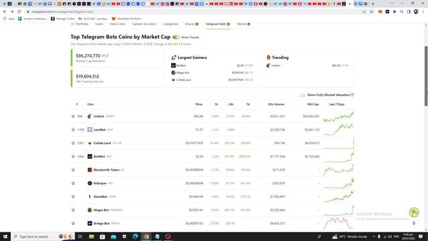Star the Collab.Land coin as favorite
428x241 pixels.
73,143
